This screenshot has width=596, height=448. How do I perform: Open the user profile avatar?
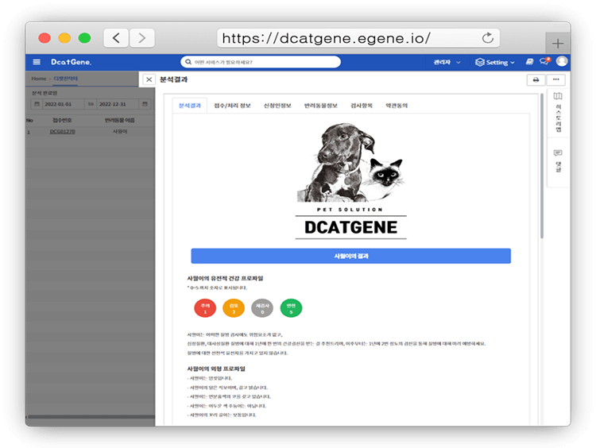click(562, 61)
